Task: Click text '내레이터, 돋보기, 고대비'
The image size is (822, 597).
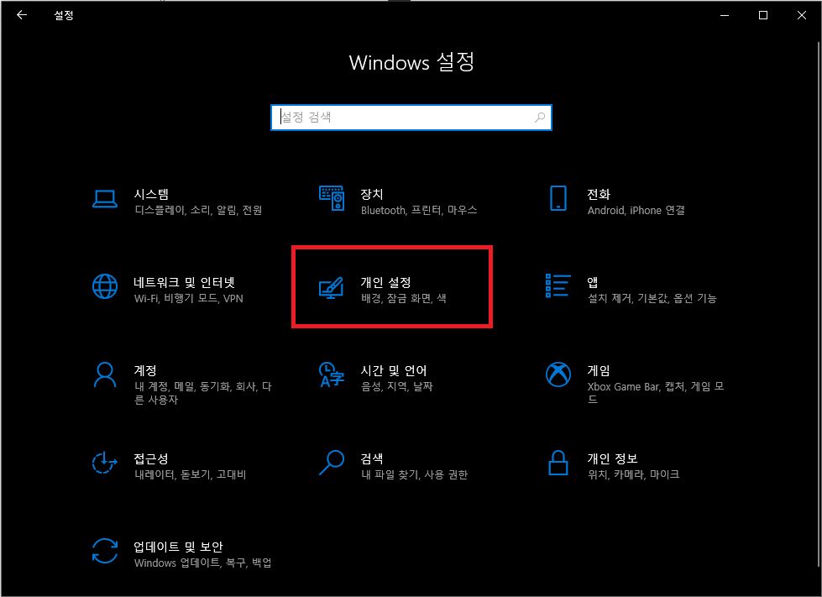Action: [x=190, y=474]
